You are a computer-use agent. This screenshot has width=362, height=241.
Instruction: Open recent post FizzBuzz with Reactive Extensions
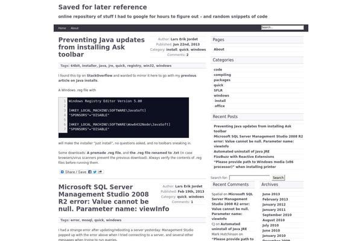click(x=244, y=157)
